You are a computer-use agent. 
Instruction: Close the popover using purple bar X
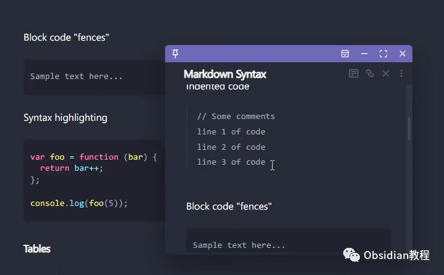pos(403,54)
